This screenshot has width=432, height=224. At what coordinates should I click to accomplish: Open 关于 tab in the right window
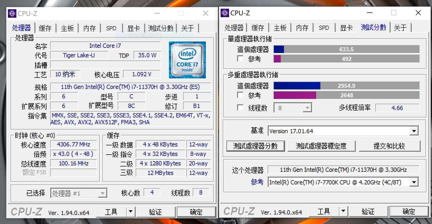click(400, 28)
